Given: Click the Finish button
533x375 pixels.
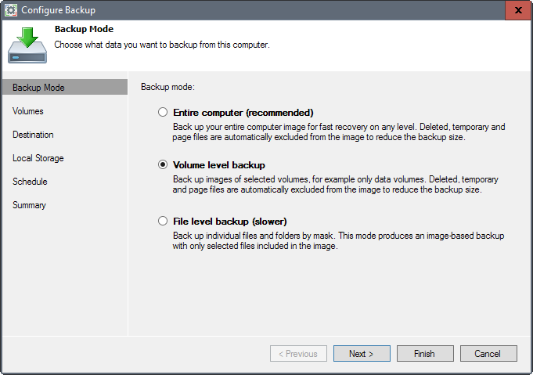Looking at the screenshot, I should click(x=425, y=354).
